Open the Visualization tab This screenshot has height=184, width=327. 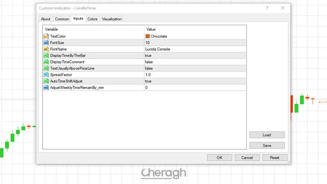coord(112,19)
